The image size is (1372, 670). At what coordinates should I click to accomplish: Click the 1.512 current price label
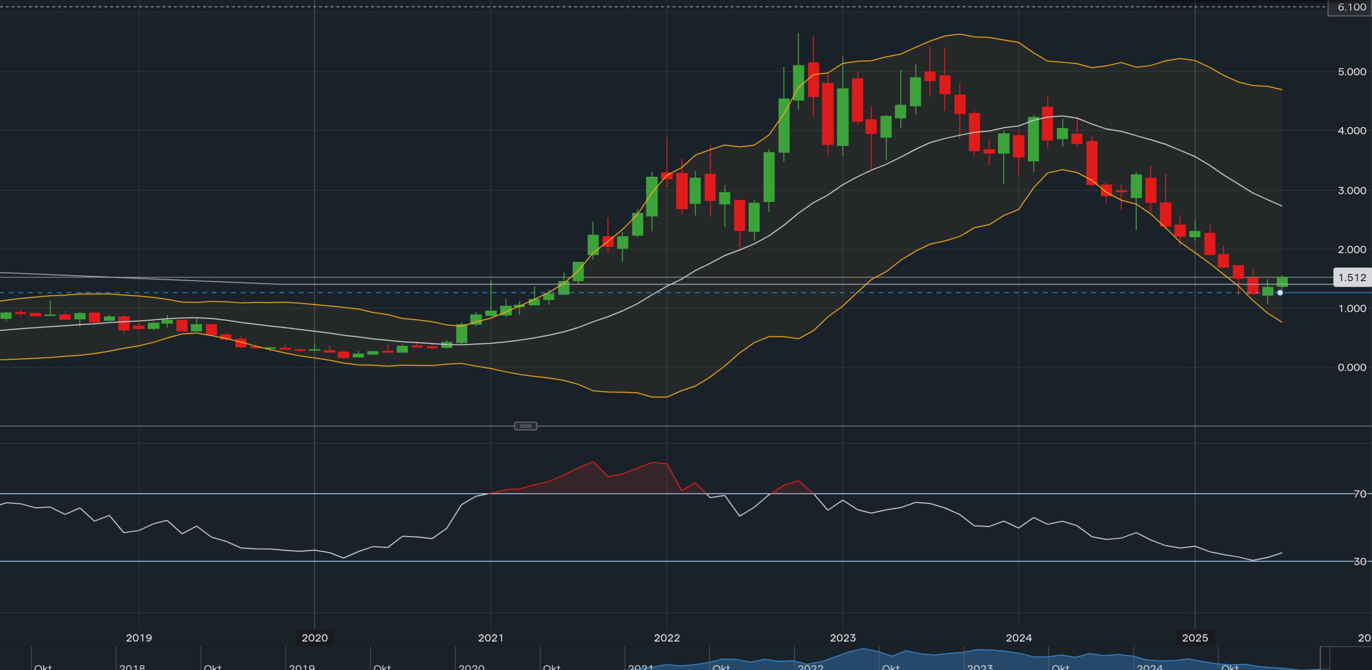pyautogui.click(x=1352, y=277)
